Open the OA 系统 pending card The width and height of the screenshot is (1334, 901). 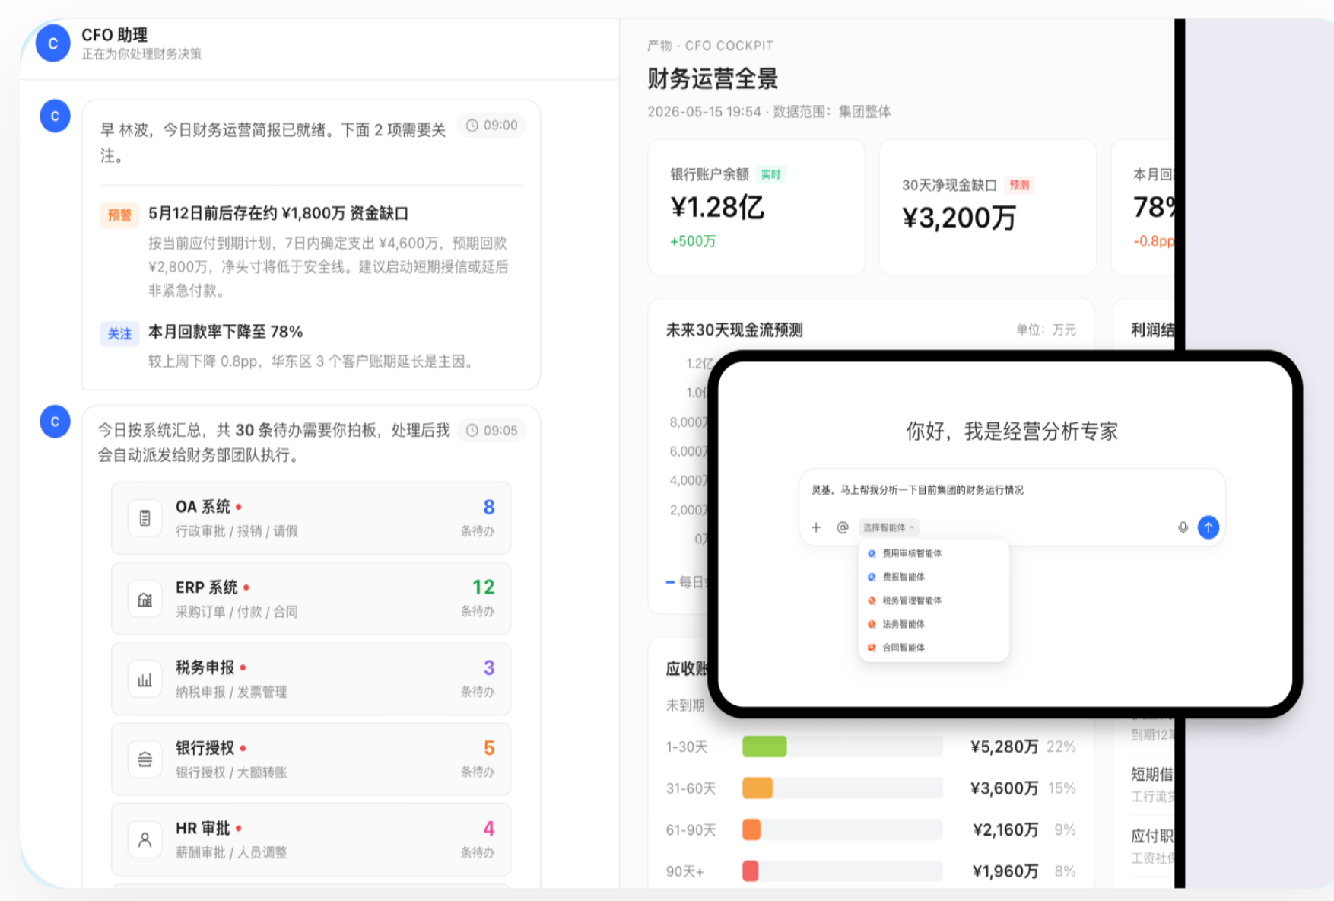tap(311, 518)
